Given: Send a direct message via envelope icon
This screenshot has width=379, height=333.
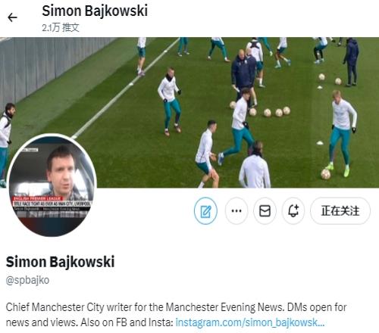Looking at the screenshot, I should (265, 211).
